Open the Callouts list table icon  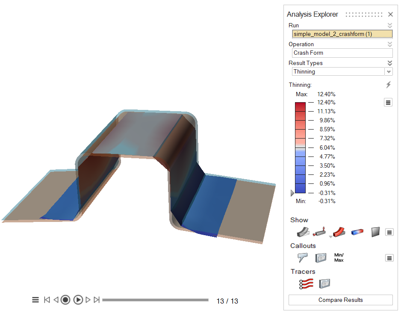coord(321,258)
